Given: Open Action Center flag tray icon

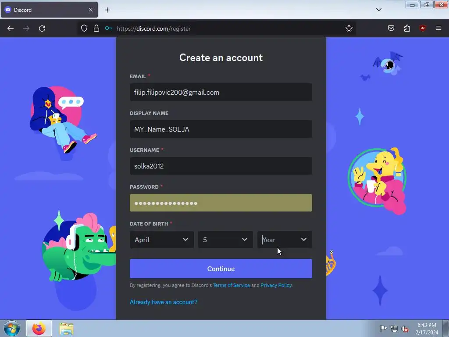Looking at the screenshot, I should pyautogui.click(x=383, y=328).
